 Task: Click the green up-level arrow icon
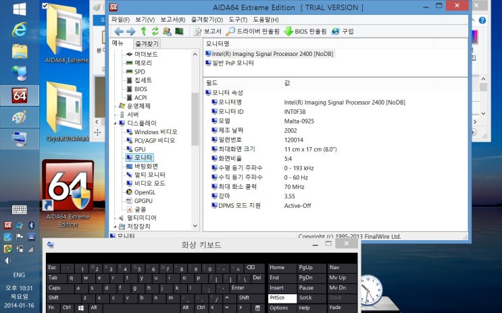[144, 31]
